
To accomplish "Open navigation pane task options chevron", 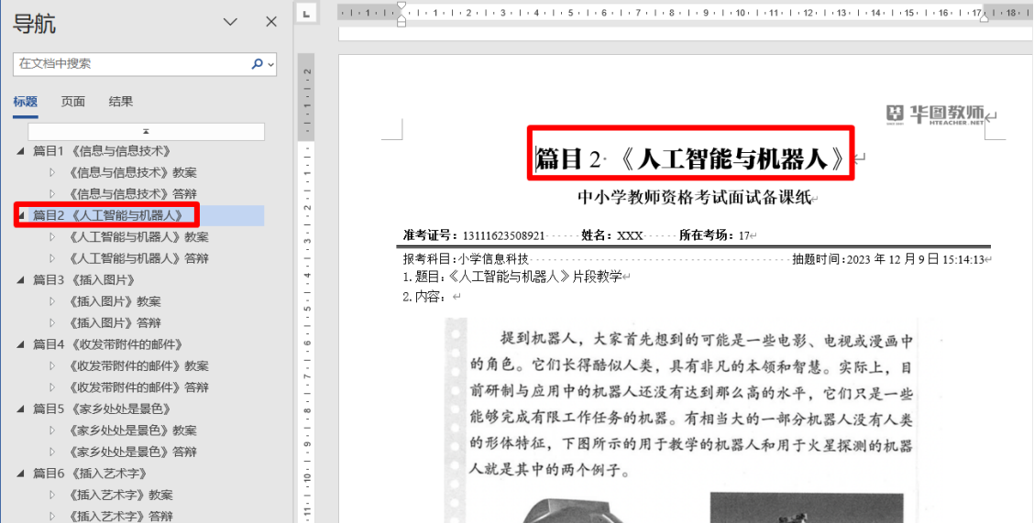I will click(230, 22).
